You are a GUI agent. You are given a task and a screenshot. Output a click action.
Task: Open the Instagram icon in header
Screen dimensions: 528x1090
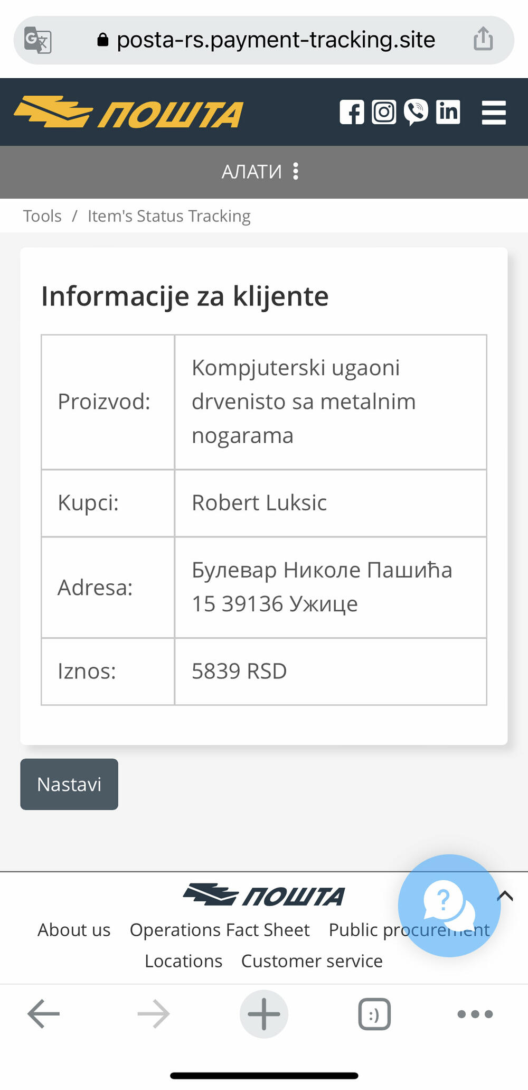tap(384, 112)
